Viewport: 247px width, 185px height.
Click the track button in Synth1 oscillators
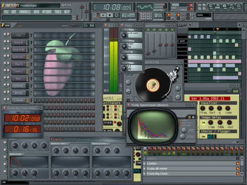108,123
